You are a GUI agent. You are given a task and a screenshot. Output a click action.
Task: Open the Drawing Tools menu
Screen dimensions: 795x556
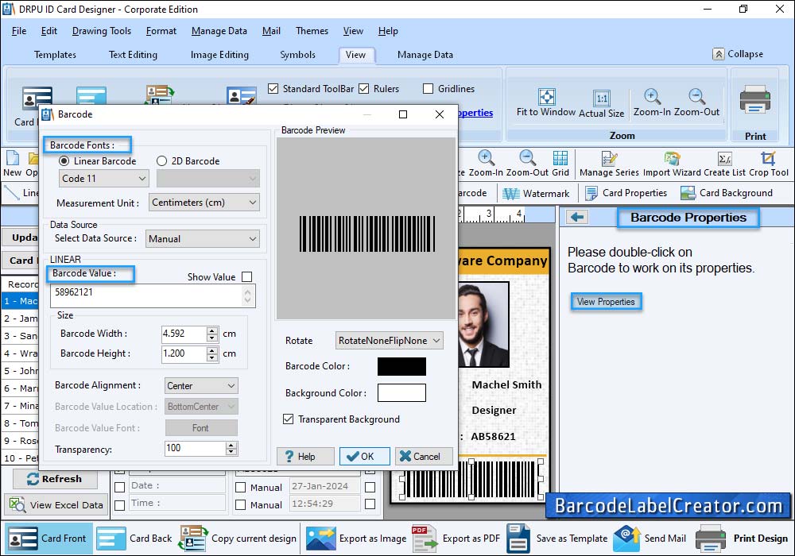click(102, 31)
